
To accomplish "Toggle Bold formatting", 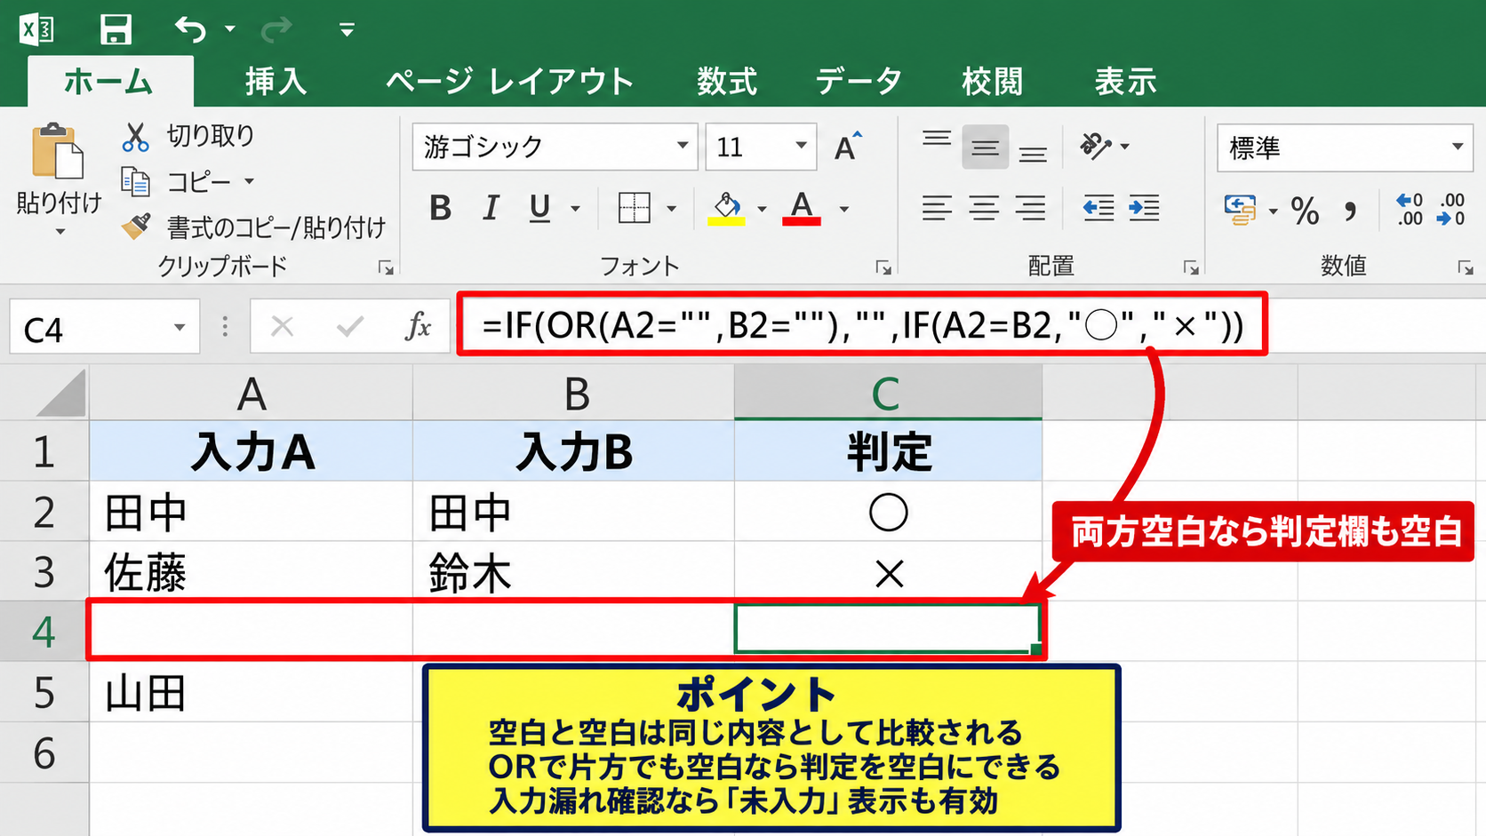I will pyautogui.click(x=440, y=209).
